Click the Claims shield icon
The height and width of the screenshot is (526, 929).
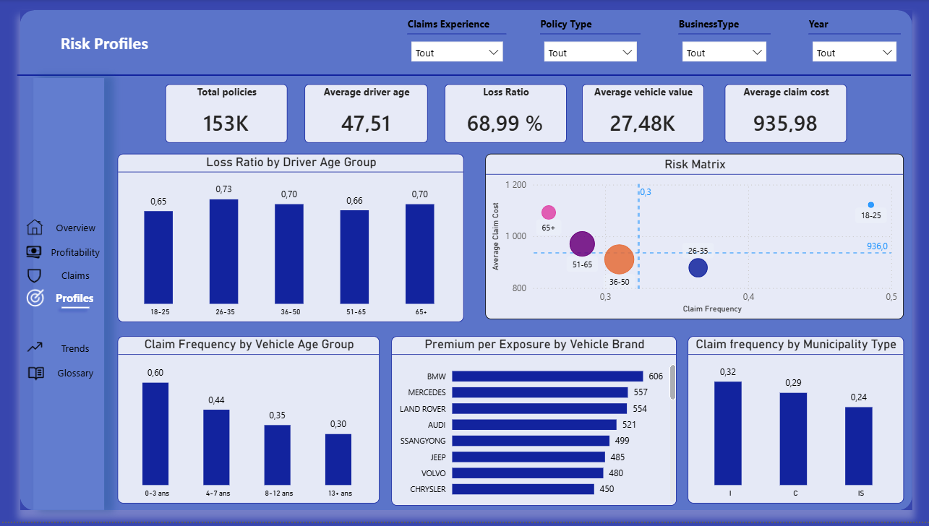tap(34, 275)
